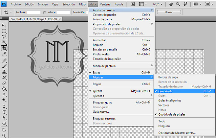The width and height of the screenshot is (216, 138).
Task: Select the Clone Stamp tool
Action: pos(4,72)
